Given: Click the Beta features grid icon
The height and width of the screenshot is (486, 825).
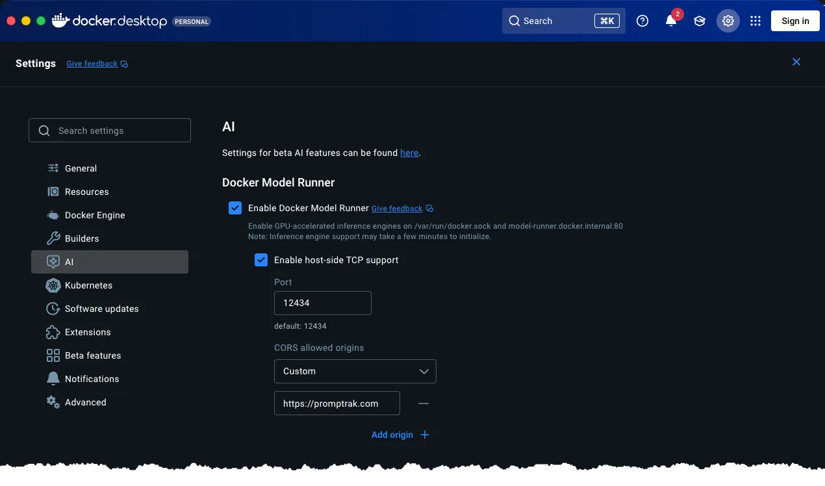Looking at the screenshot, I should pos(53,355).
